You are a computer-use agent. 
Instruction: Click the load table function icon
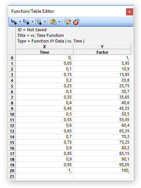click(x=26, y=22)
